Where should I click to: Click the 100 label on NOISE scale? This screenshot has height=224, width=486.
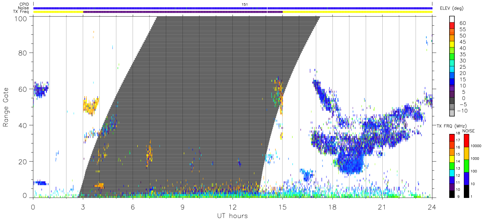pos(474,171)
